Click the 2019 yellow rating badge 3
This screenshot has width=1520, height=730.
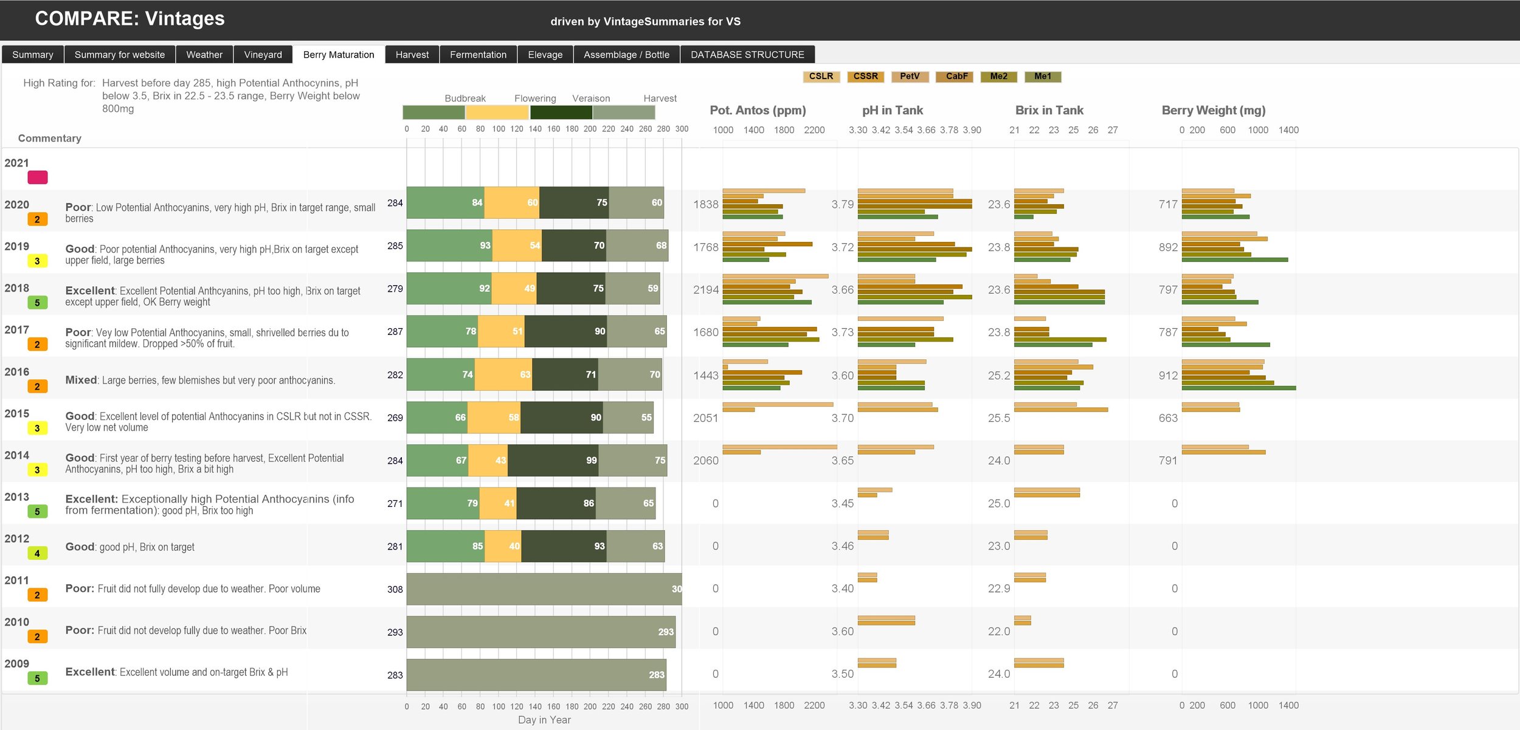(x=38, y=261)
